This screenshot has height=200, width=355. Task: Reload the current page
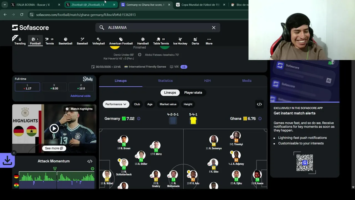[x=22, y=15]
